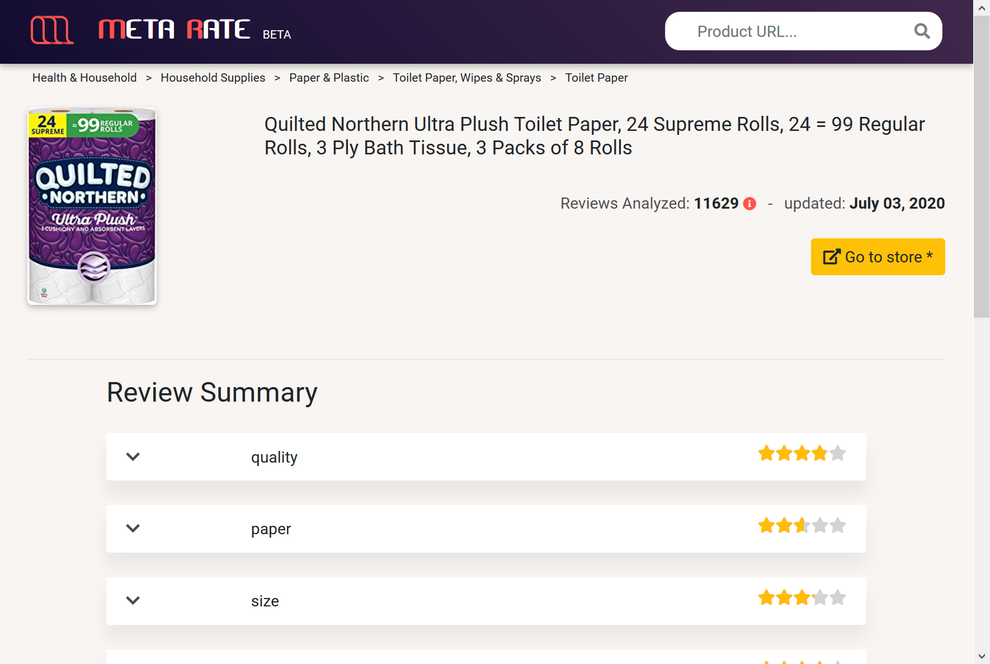Viewport: 990px width, 664px height.
Task: Open the Health & Household breadcrumb
Action: [x=84, y=78]
